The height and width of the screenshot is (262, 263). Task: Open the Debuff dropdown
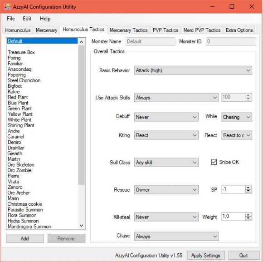coord(166,117)
